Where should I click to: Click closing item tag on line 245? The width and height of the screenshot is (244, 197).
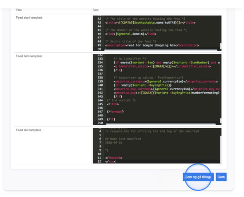tap(113, 104)
